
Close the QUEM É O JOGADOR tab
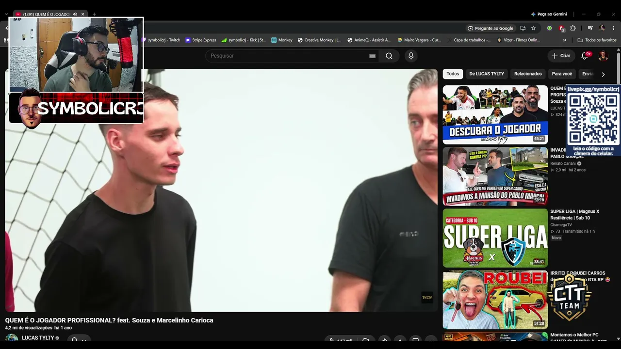(82, 14)
